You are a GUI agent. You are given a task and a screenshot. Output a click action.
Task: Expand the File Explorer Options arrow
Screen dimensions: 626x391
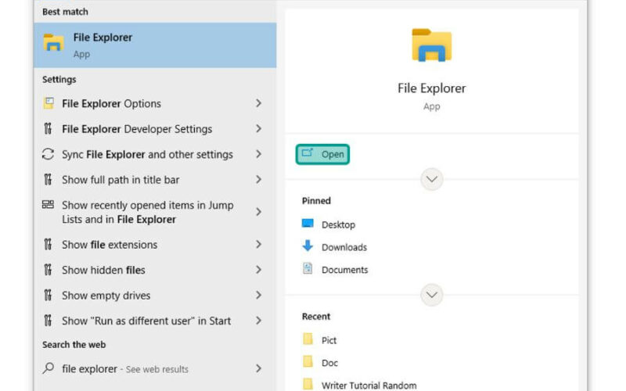(258, 103)
